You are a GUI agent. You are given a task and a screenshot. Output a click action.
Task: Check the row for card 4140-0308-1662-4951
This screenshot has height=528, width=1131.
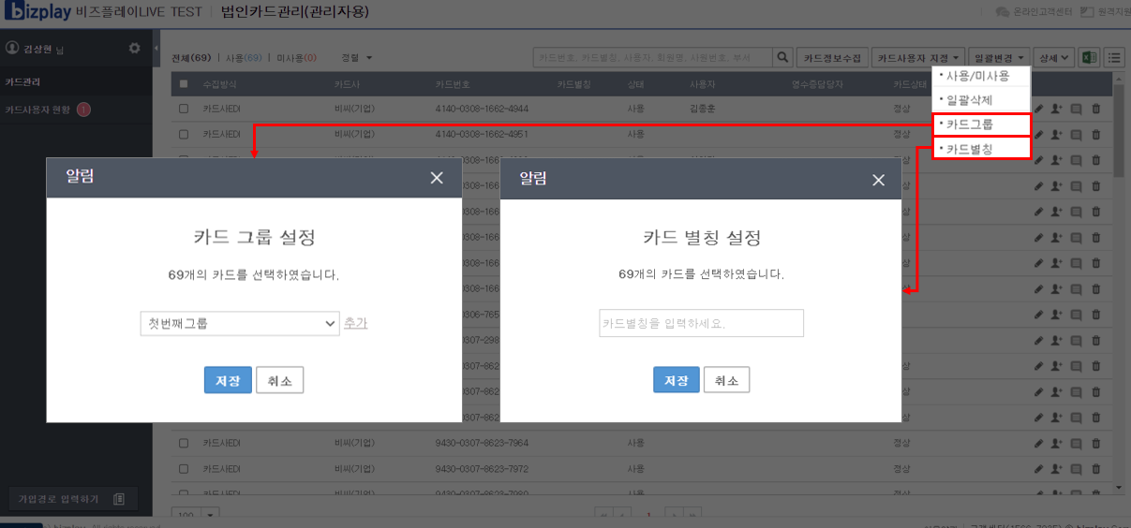click(184, 135)
